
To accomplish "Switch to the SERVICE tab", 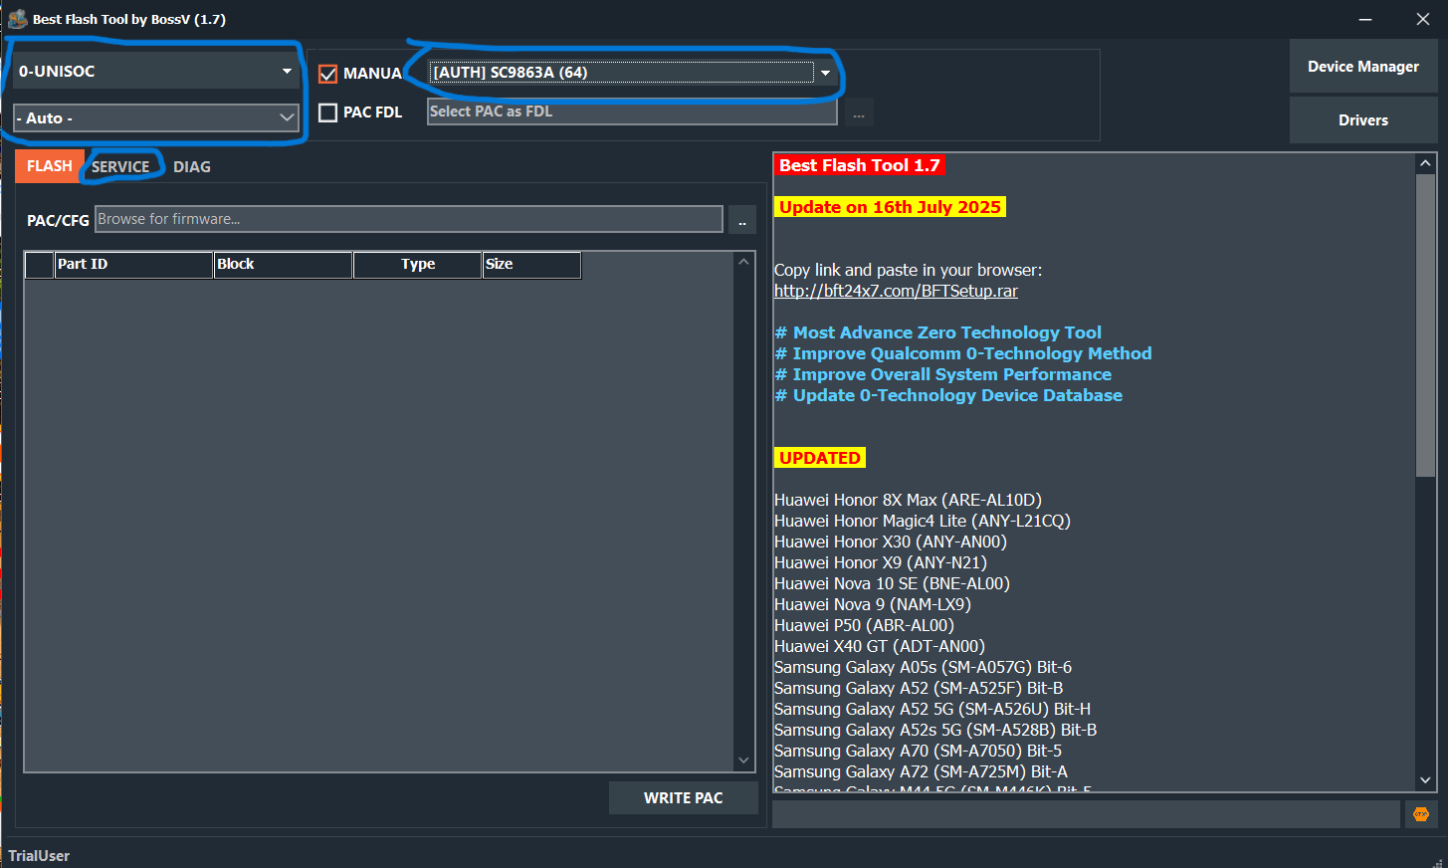I will tap(120, 167).
